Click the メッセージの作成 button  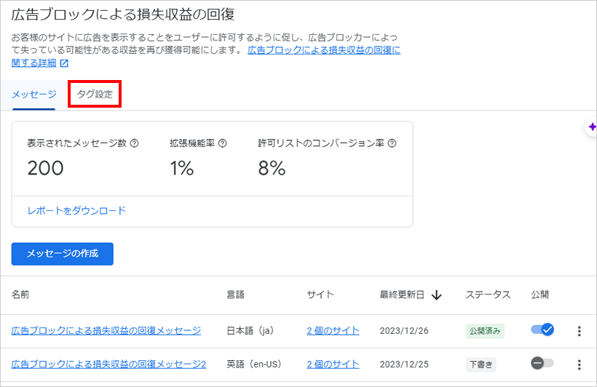click(63, 254)
